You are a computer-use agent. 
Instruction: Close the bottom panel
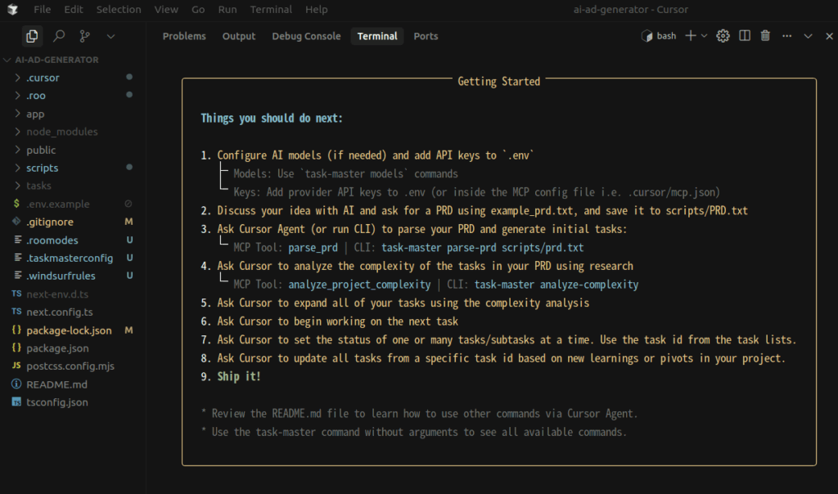(x=829, y=36)
